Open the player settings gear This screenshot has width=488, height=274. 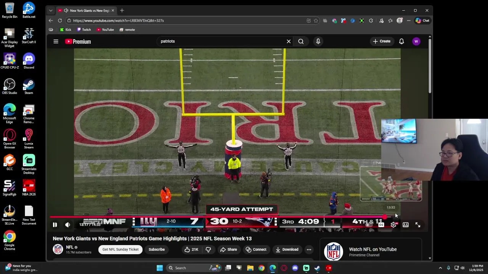click(x=393, y=225)
